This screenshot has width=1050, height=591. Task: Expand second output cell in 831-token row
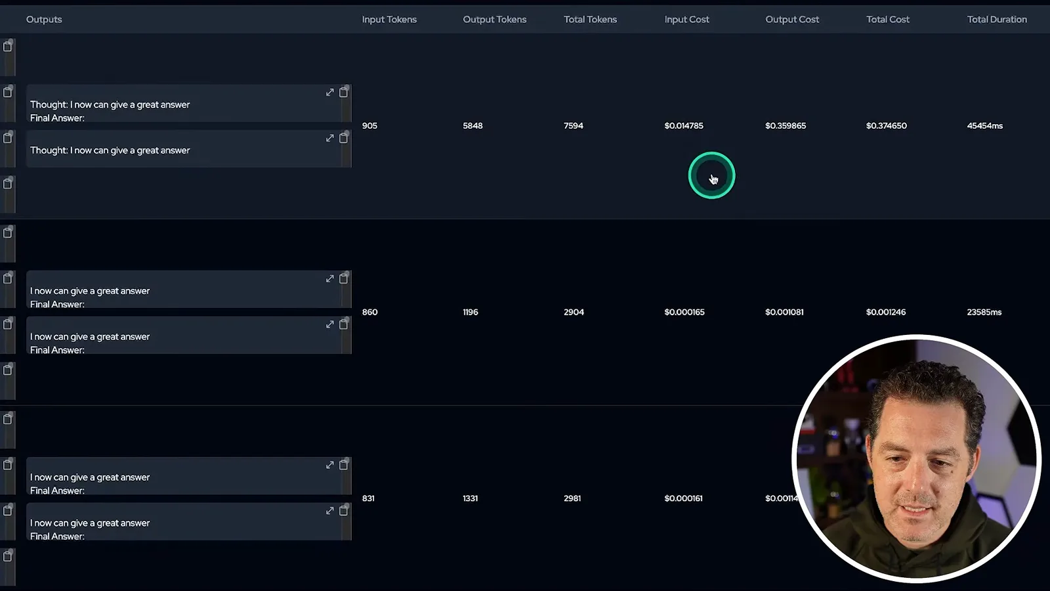(x=330, y=511)
